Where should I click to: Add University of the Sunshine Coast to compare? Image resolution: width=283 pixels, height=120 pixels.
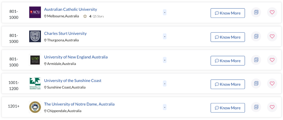pos(256,84)
